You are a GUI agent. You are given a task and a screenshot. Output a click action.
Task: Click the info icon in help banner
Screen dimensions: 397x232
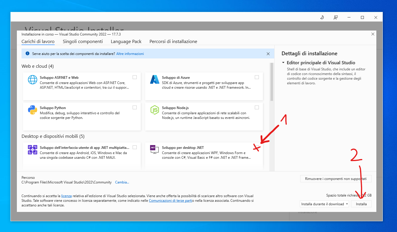[x=28, y=53]
